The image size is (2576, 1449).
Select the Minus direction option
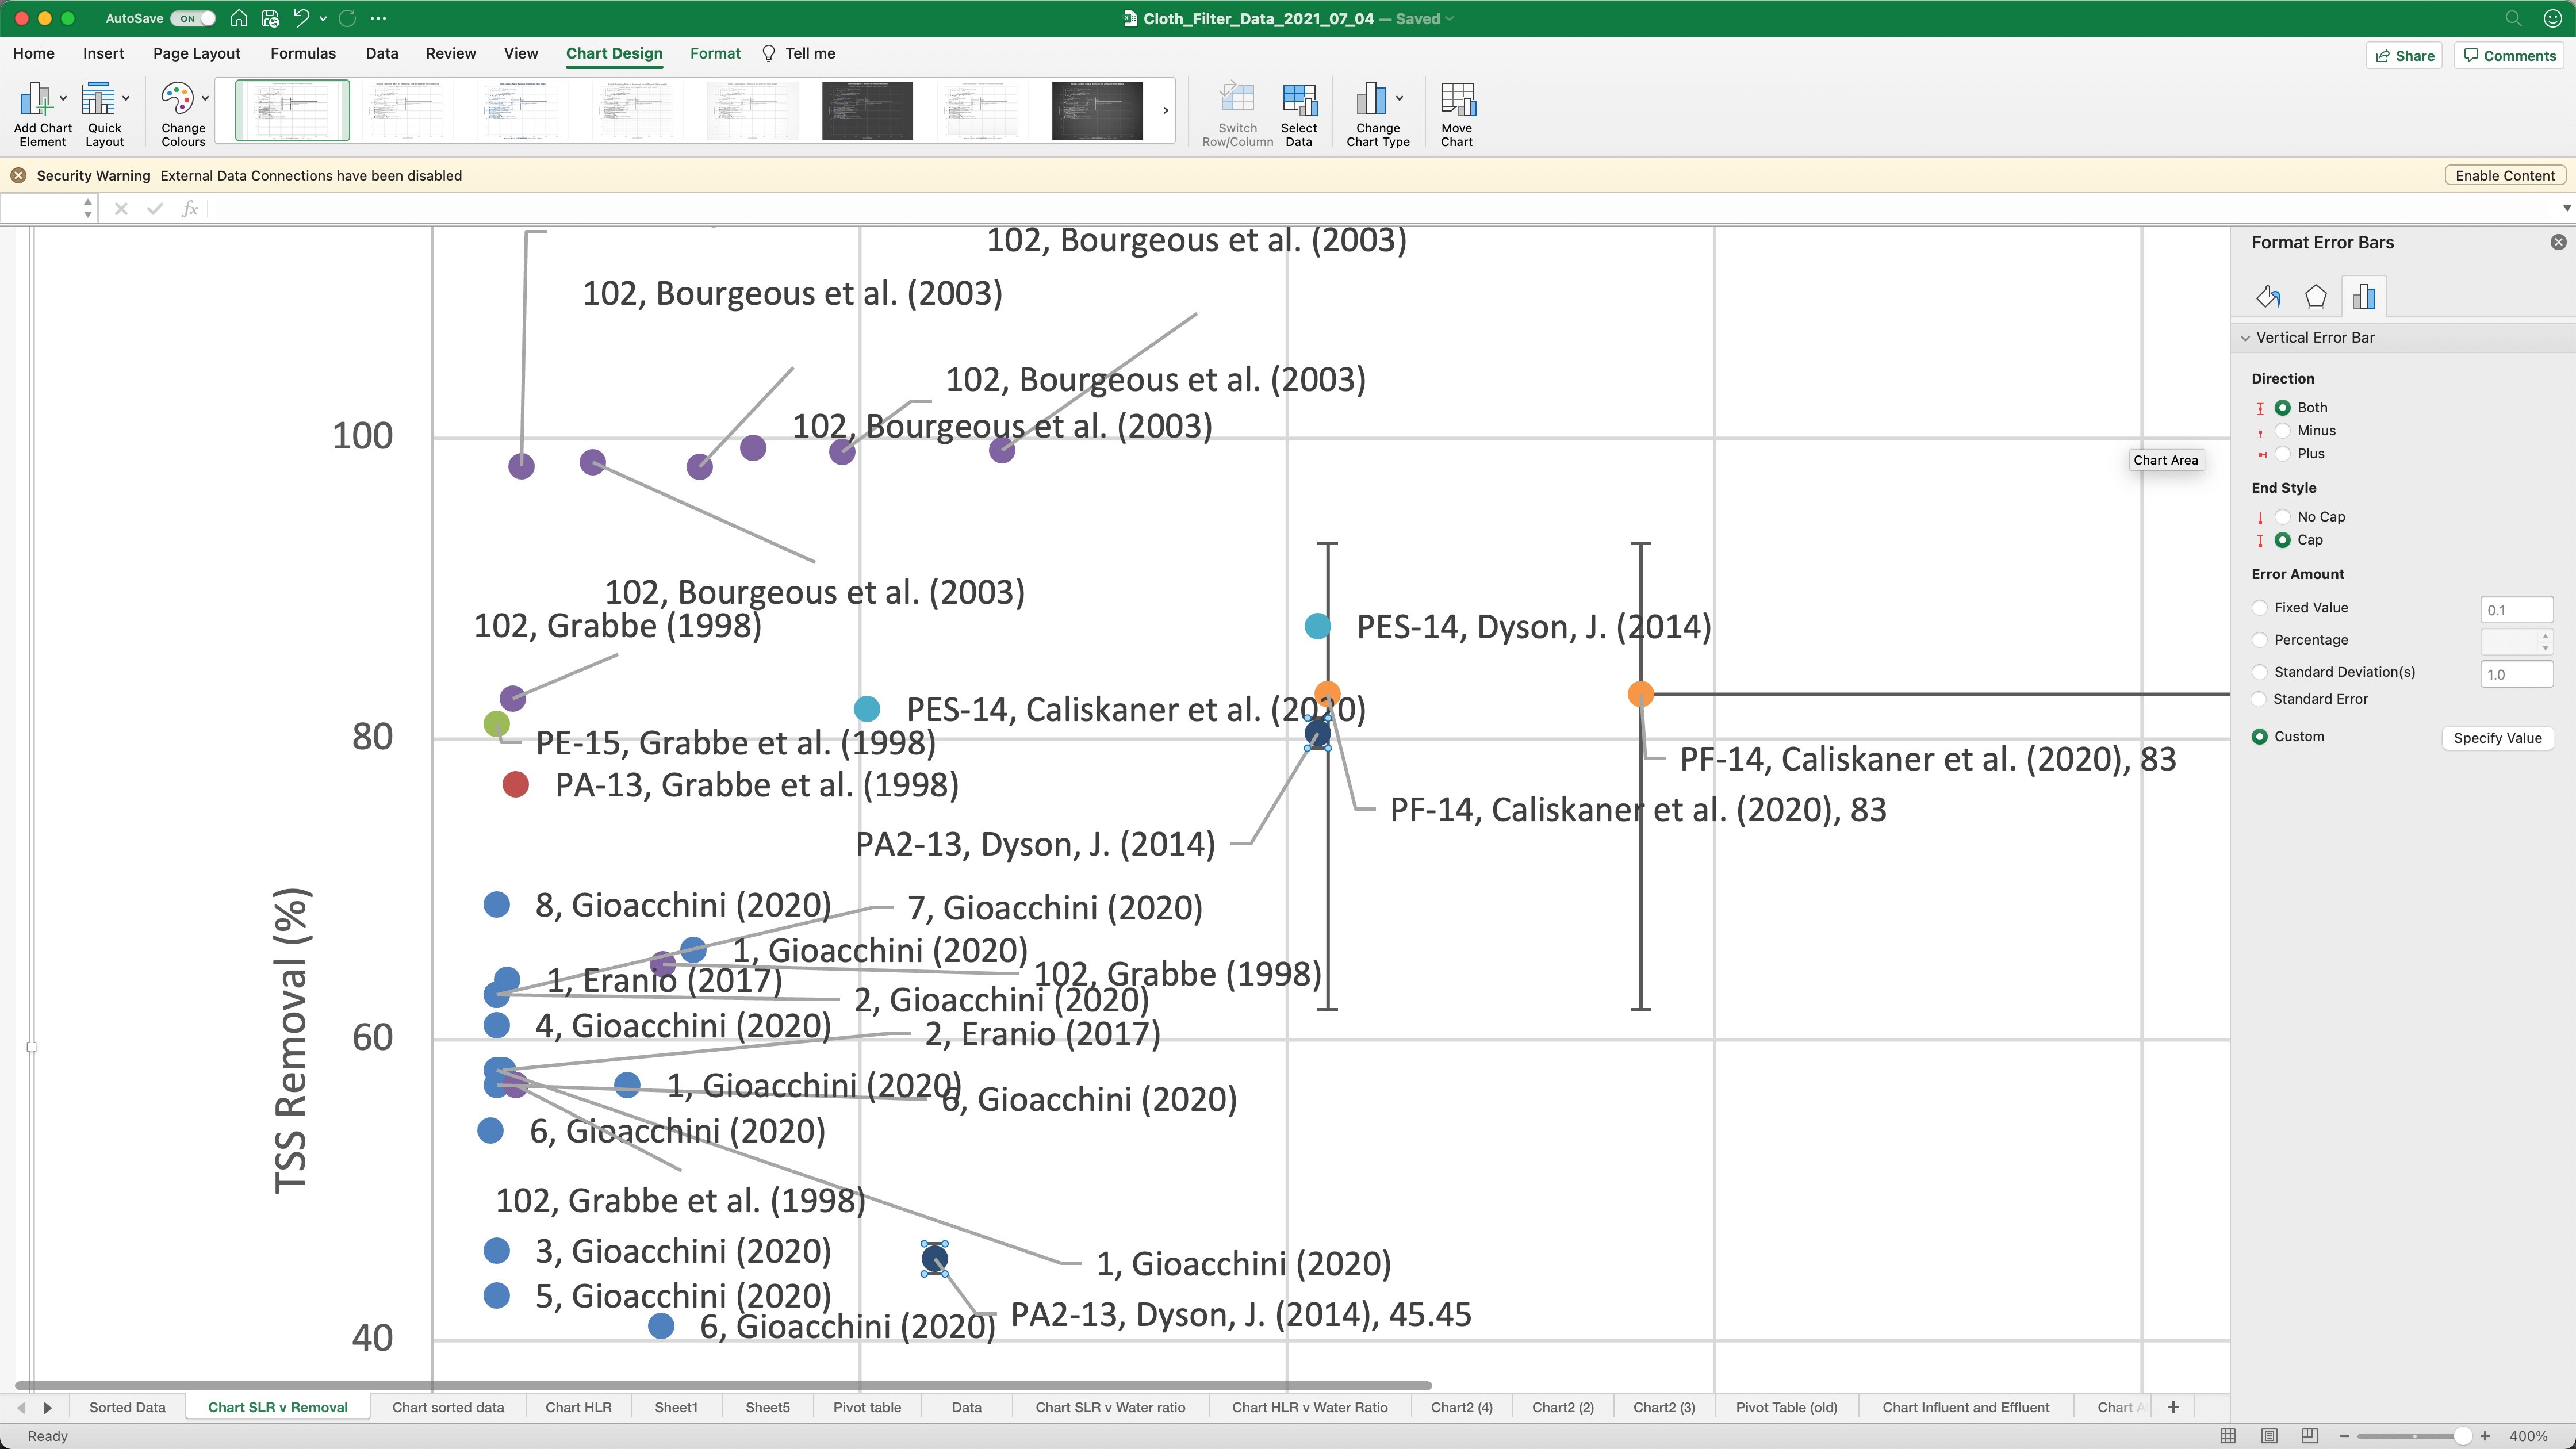click(2283, 431)
